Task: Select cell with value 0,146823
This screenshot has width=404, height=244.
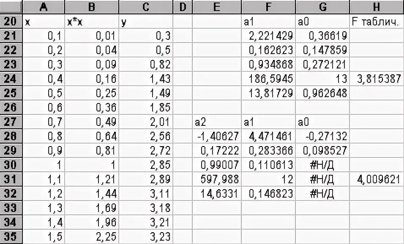Action: (268, 193)
